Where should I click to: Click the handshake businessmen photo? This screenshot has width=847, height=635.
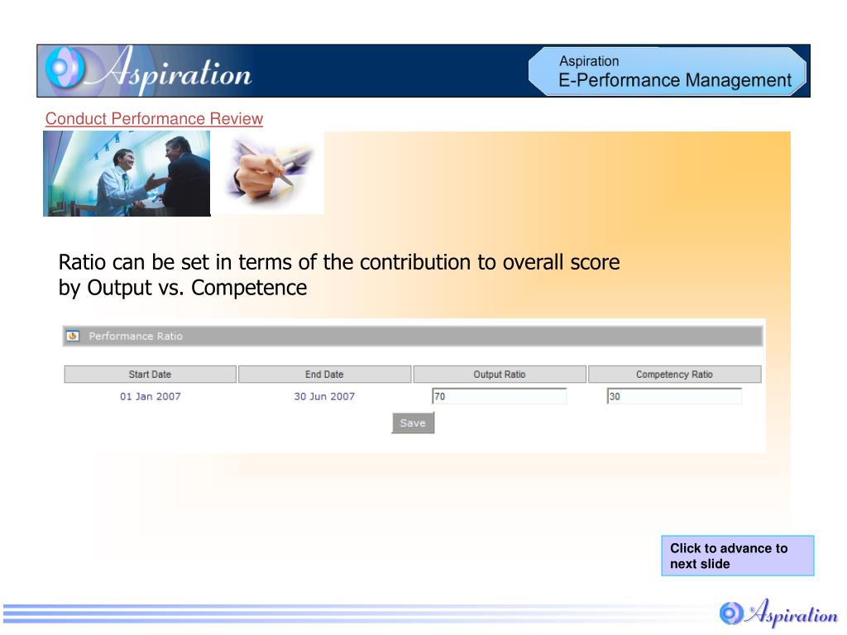(x=127, y=174)
